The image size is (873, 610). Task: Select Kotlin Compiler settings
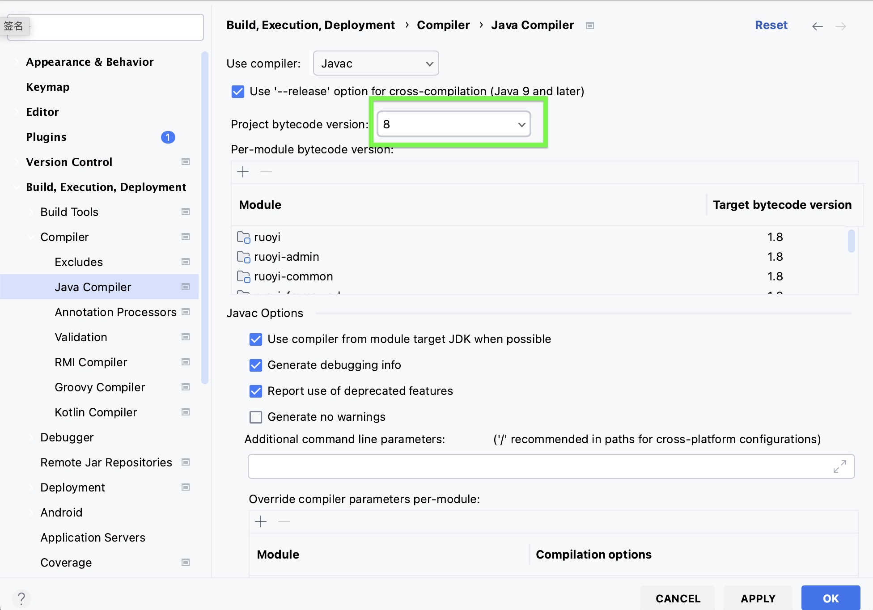pyautogui.click(x=96, y=412)
